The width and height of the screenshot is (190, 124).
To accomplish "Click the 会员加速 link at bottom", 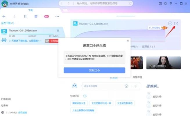I will click(22, 112).
